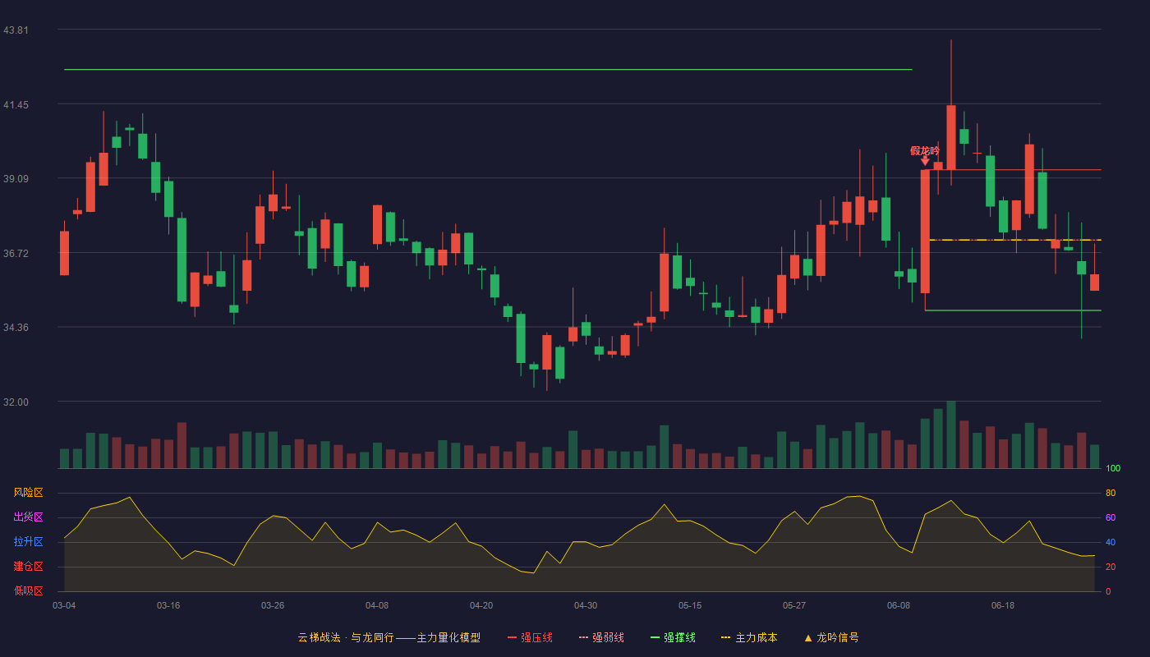
Task: Click the 41.45 price axis label
Action: [16, 105]
